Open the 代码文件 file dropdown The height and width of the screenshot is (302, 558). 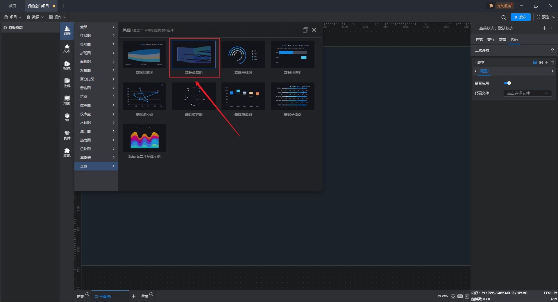527,93
